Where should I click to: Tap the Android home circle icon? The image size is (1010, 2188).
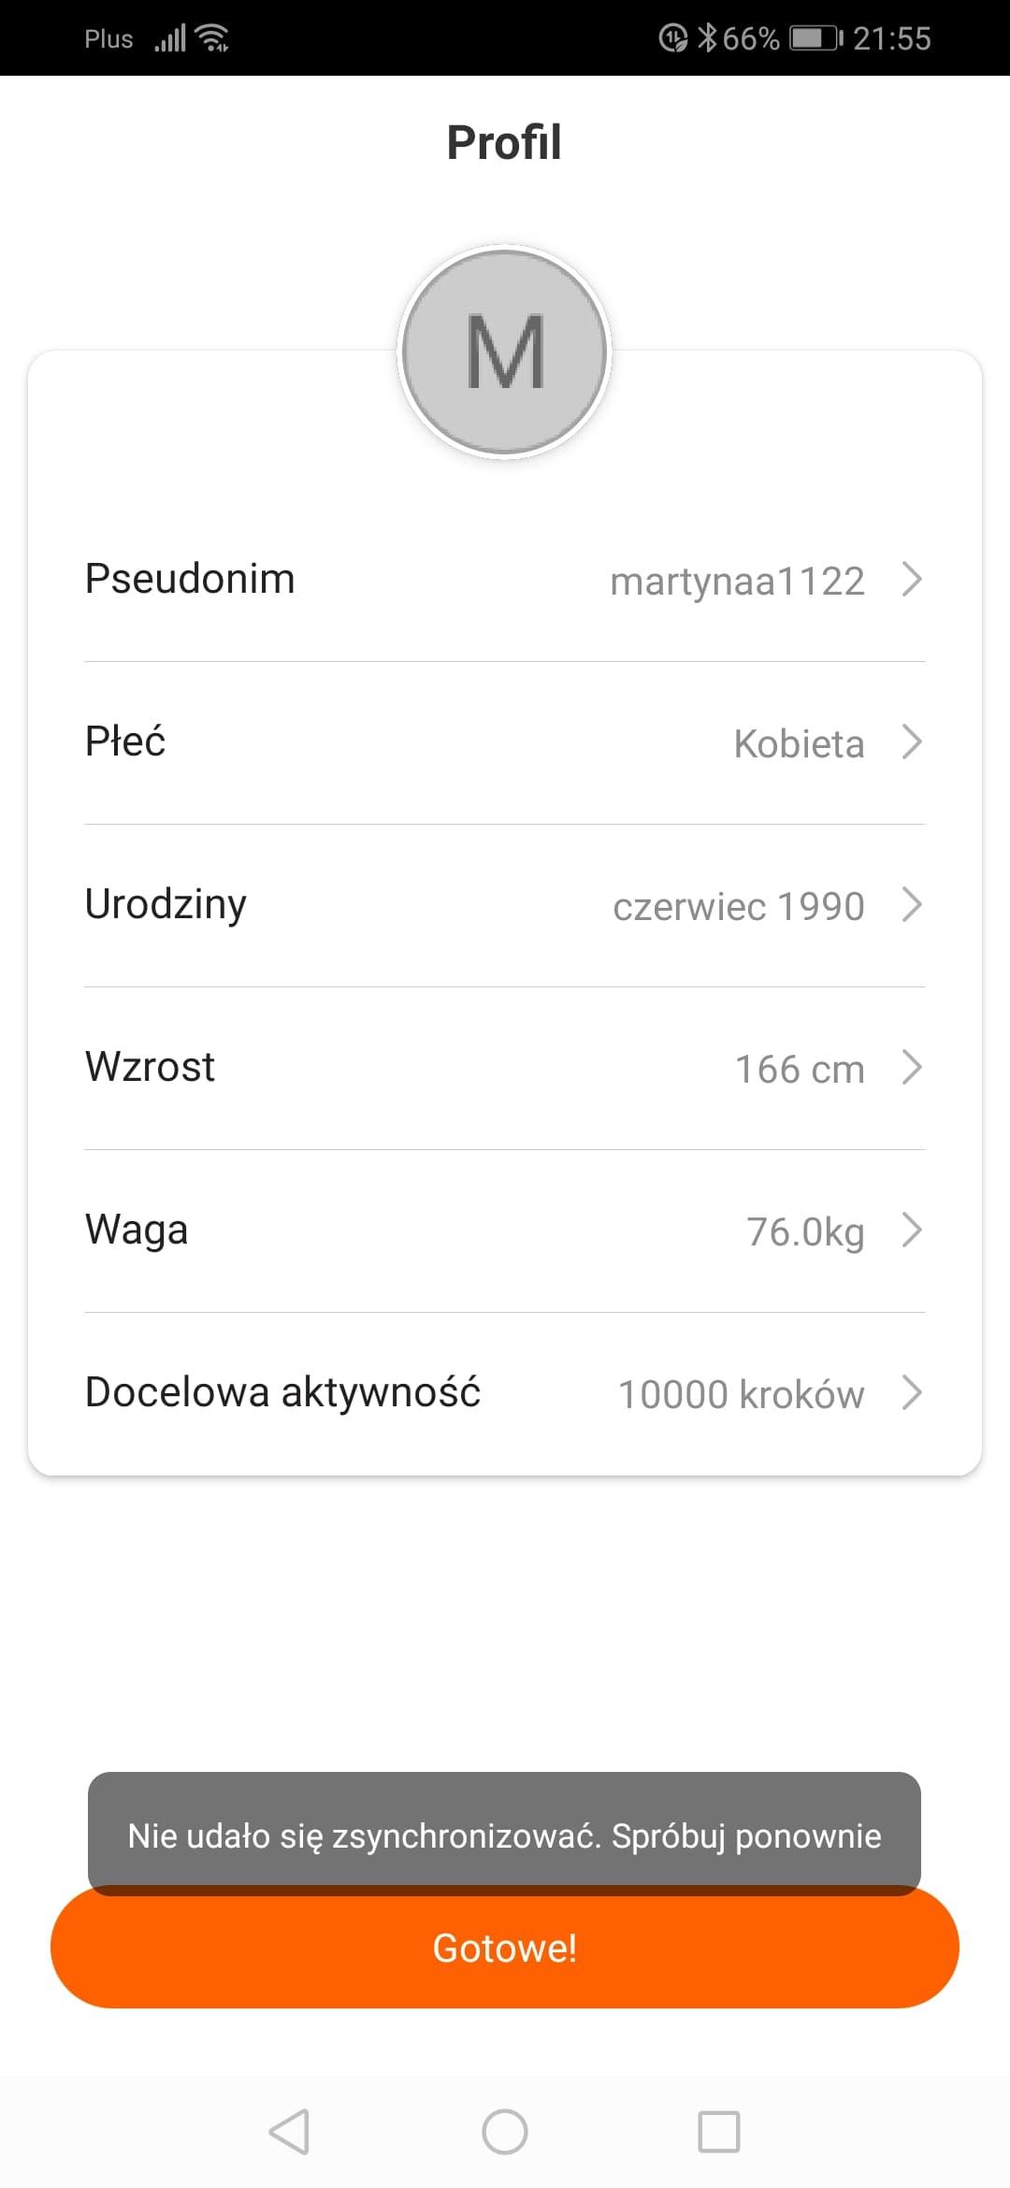(505, 2132)
